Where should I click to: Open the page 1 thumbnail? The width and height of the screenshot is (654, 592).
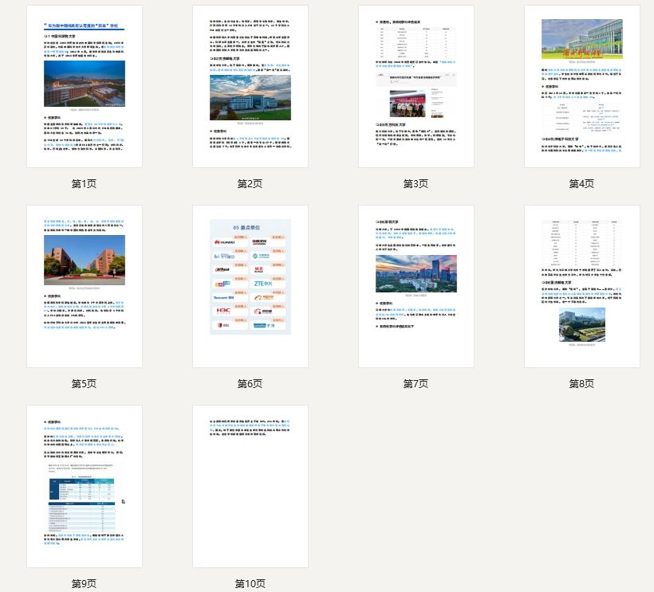pyautogui.click(x=85, y=86)
